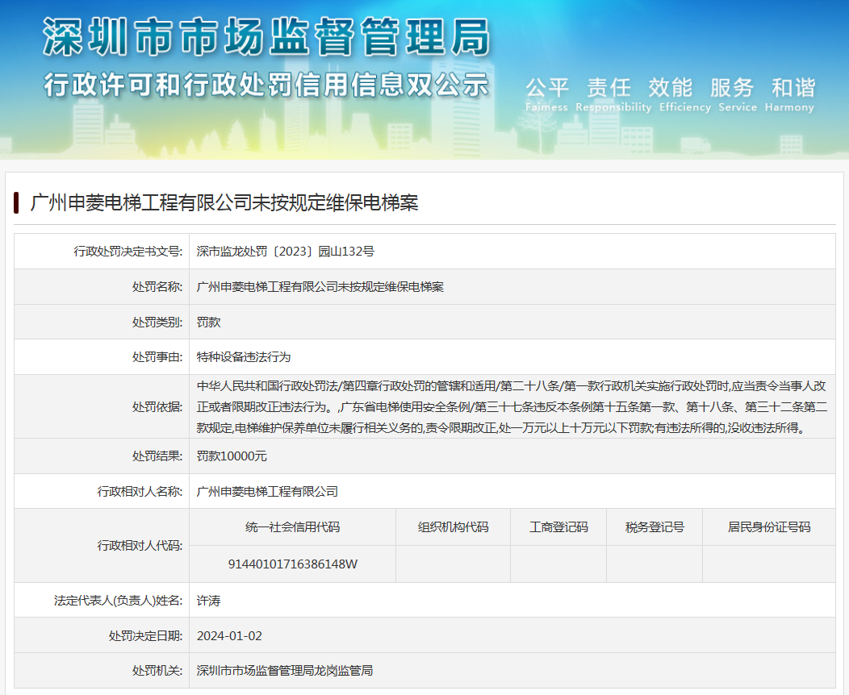
Task: Click the 特种设备违法行为 reason value
Action: pyautogui.click(x=244, y=357)
